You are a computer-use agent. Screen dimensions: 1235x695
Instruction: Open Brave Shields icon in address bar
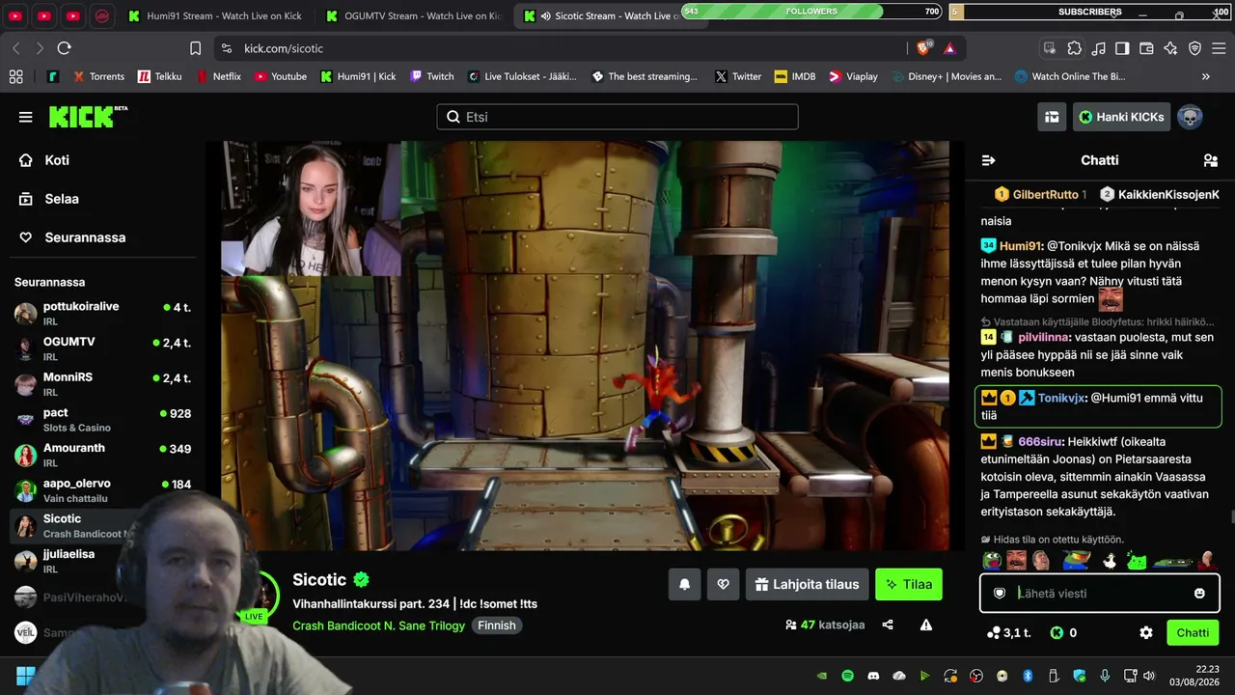[x=924, y=48]
